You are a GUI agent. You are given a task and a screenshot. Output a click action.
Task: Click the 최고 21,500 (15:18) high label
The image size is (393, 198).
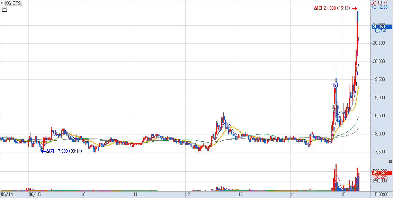(332, 8)
